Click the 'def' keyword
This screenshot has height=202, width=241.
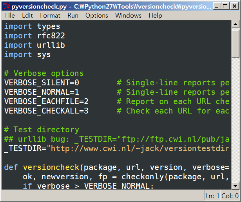click(11, 167)
